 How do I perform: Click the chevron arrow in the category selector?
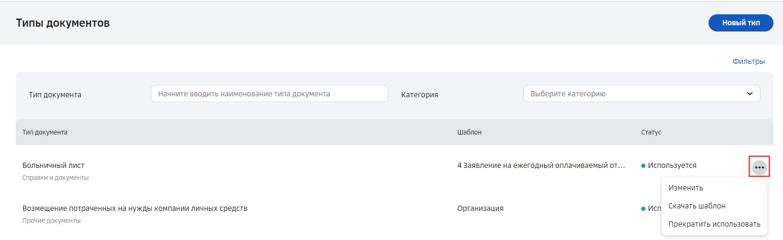click(750, 94)
